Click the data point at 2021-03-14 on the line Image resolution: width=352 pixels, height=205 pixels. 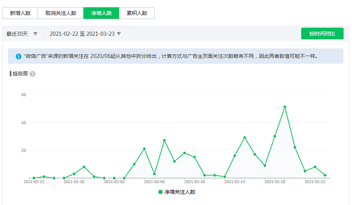point(235,156)
